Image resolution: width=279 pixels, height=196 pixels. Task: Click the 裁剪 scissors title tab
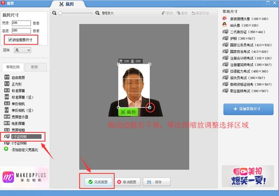[x=67, y=4]
